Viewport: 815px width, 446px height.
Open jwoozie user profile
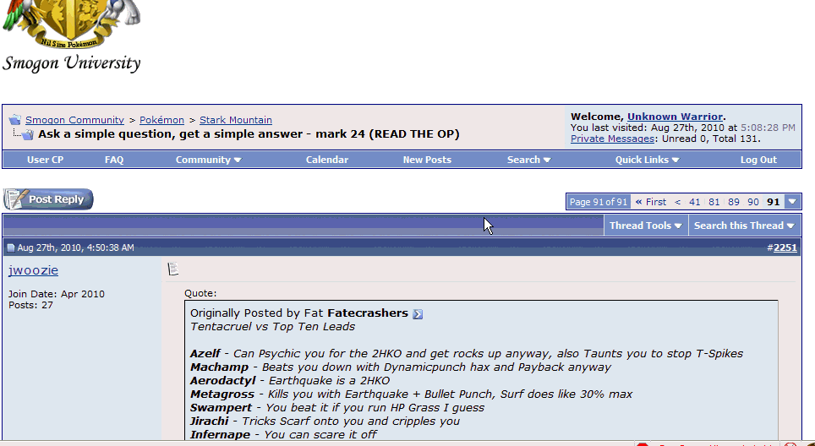[x=33, y=270]
